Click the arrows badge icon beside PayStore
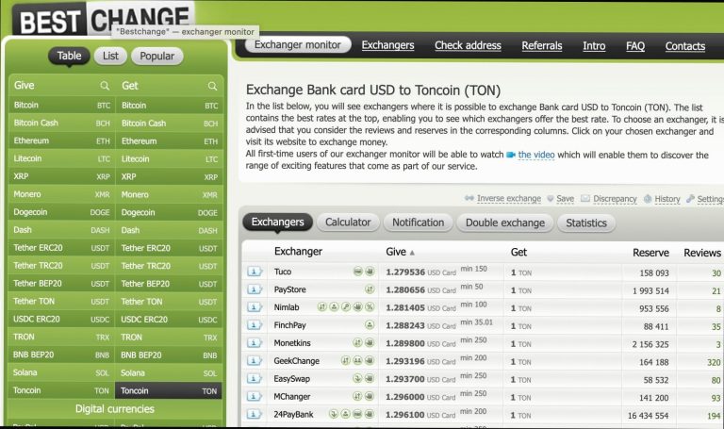 tap(370, 289)
